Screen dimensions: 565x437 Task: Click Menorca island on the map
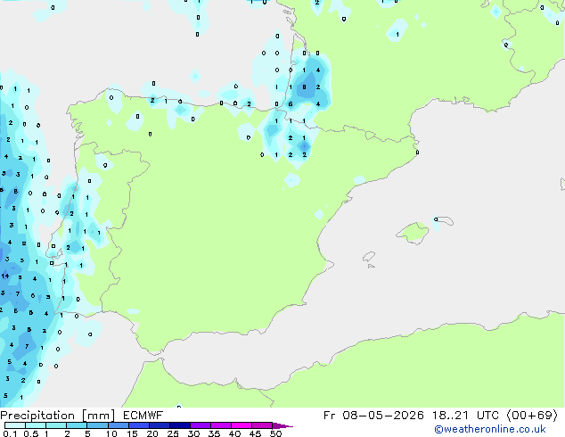[444, 220]
